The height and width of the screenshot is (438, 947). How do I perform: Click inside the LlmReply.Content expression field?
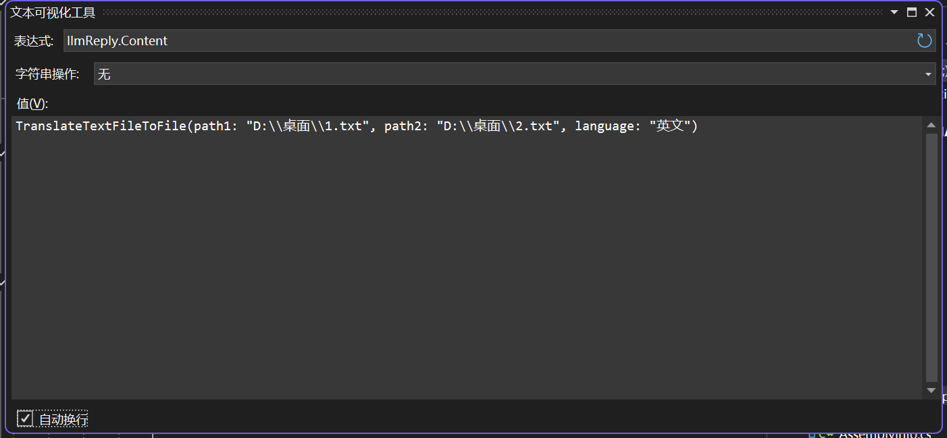coord(270,40)
